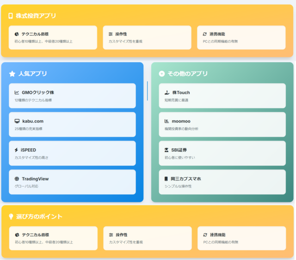Screen dimensions: 296x260
Task: Click bottom card text 初心者10種類以上、中級者20種類以上
Action: pyautogui.click(x=44, y=242)
